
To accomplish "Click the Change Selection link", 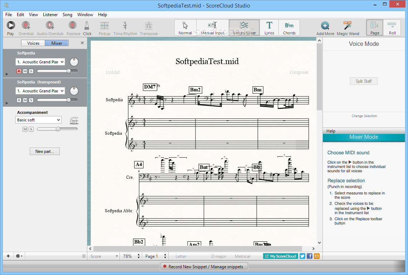I will [364, 116].
